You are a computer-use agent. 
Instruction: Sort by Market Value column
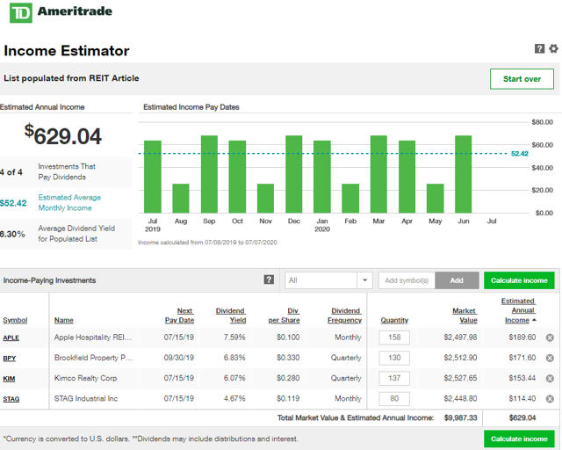coord(465,316)
